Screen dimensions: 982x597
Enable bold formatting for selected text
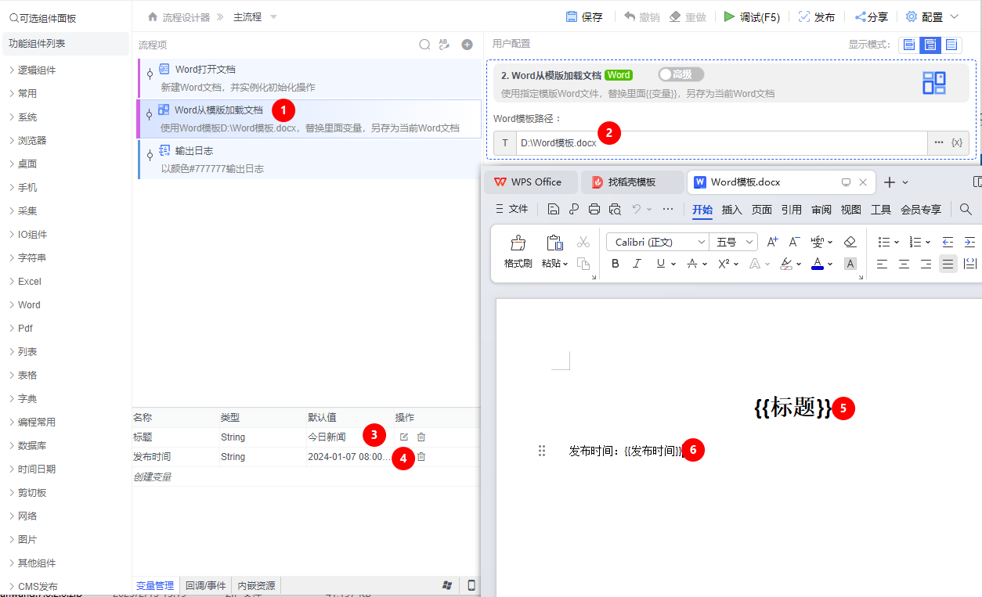pos(615,264)
